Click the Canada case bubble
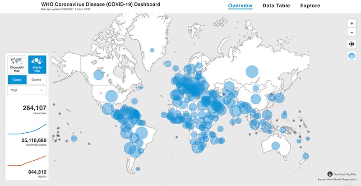Image resolution: width=361 pixels, height=186 pixels. pos(98,75)
